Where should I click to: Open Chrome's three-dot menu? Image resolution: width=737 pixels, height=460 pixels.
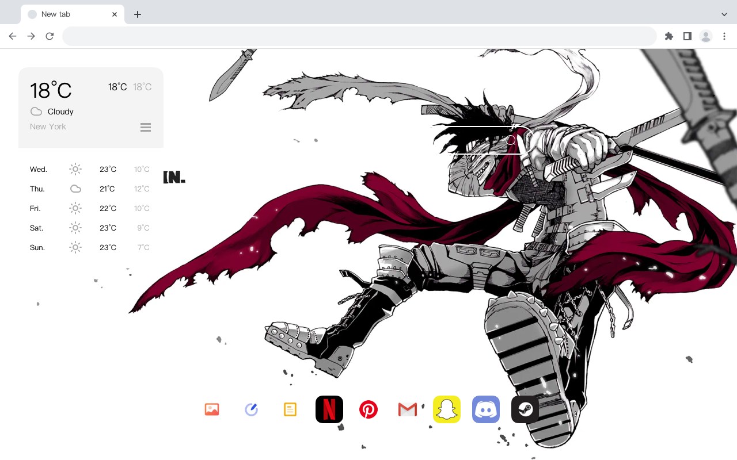(x=724, y=36)
